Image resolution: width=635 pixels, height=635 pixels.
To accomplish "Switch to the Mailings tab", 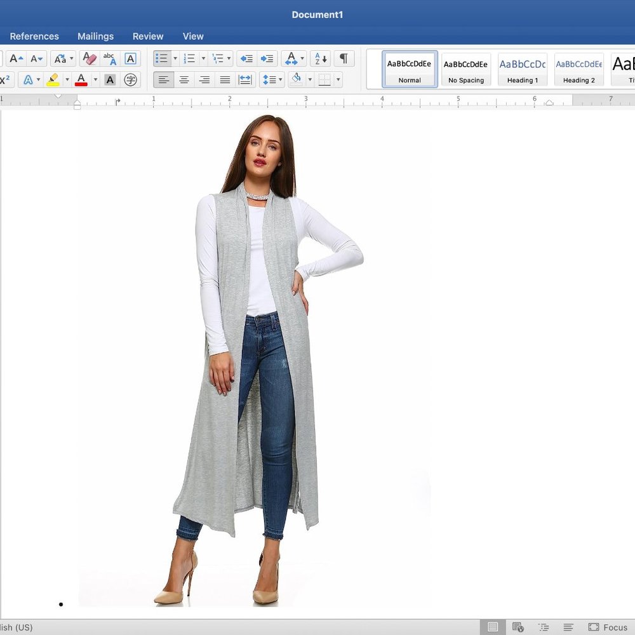I will [95, 36].
